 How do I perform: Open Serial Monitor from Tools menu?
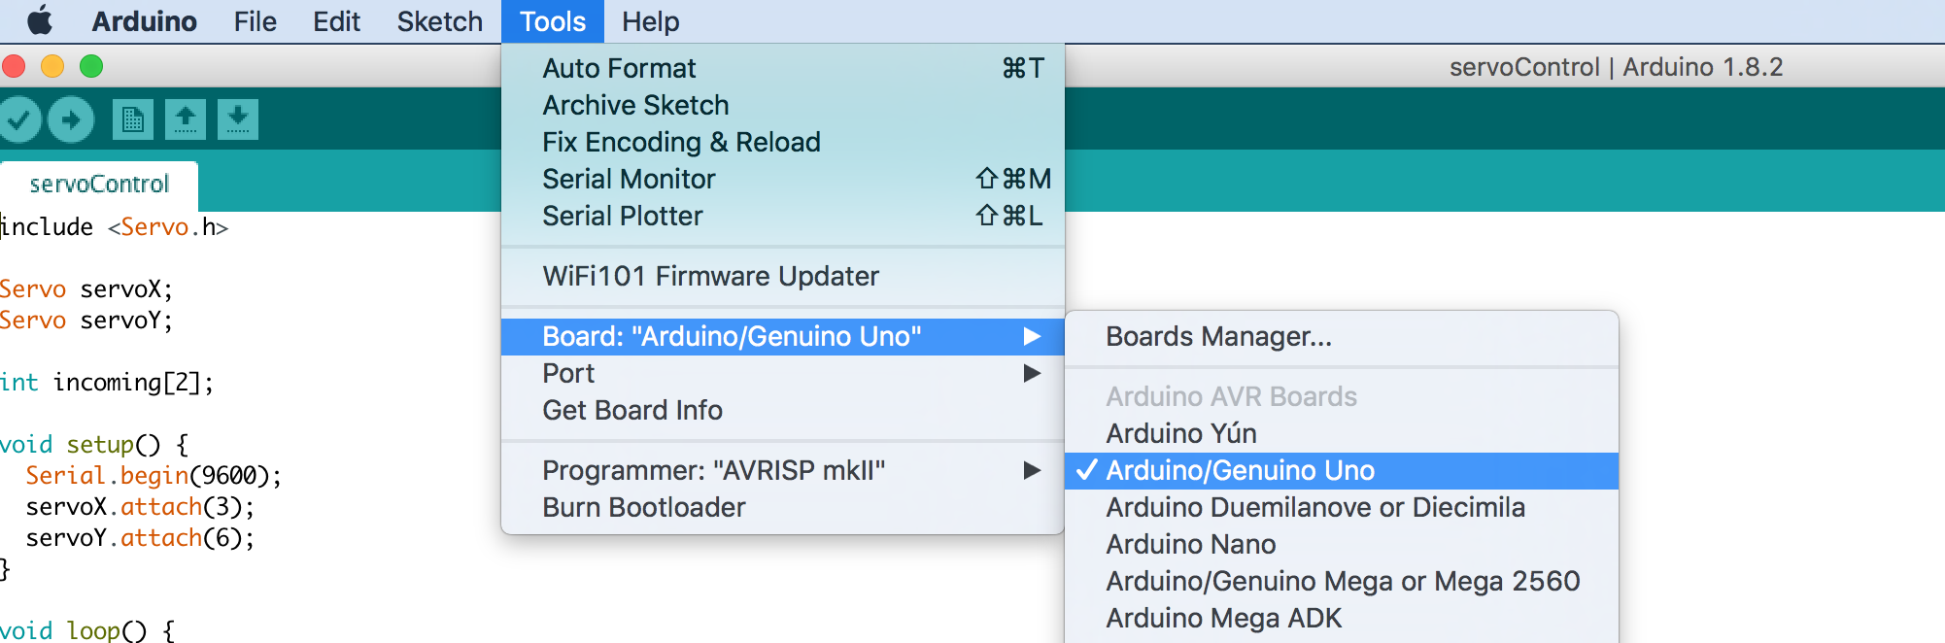tap(629, 180)
